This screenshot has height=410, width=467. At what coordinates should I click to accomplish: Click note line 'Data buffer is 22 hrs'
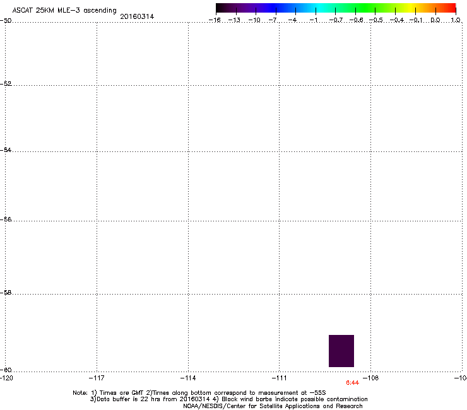(228, 399)
